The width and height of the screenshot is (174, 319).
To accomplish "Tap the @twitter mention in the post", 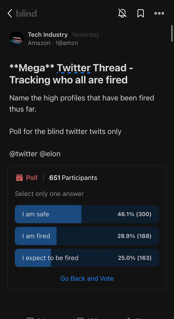I will click(23, 154).
